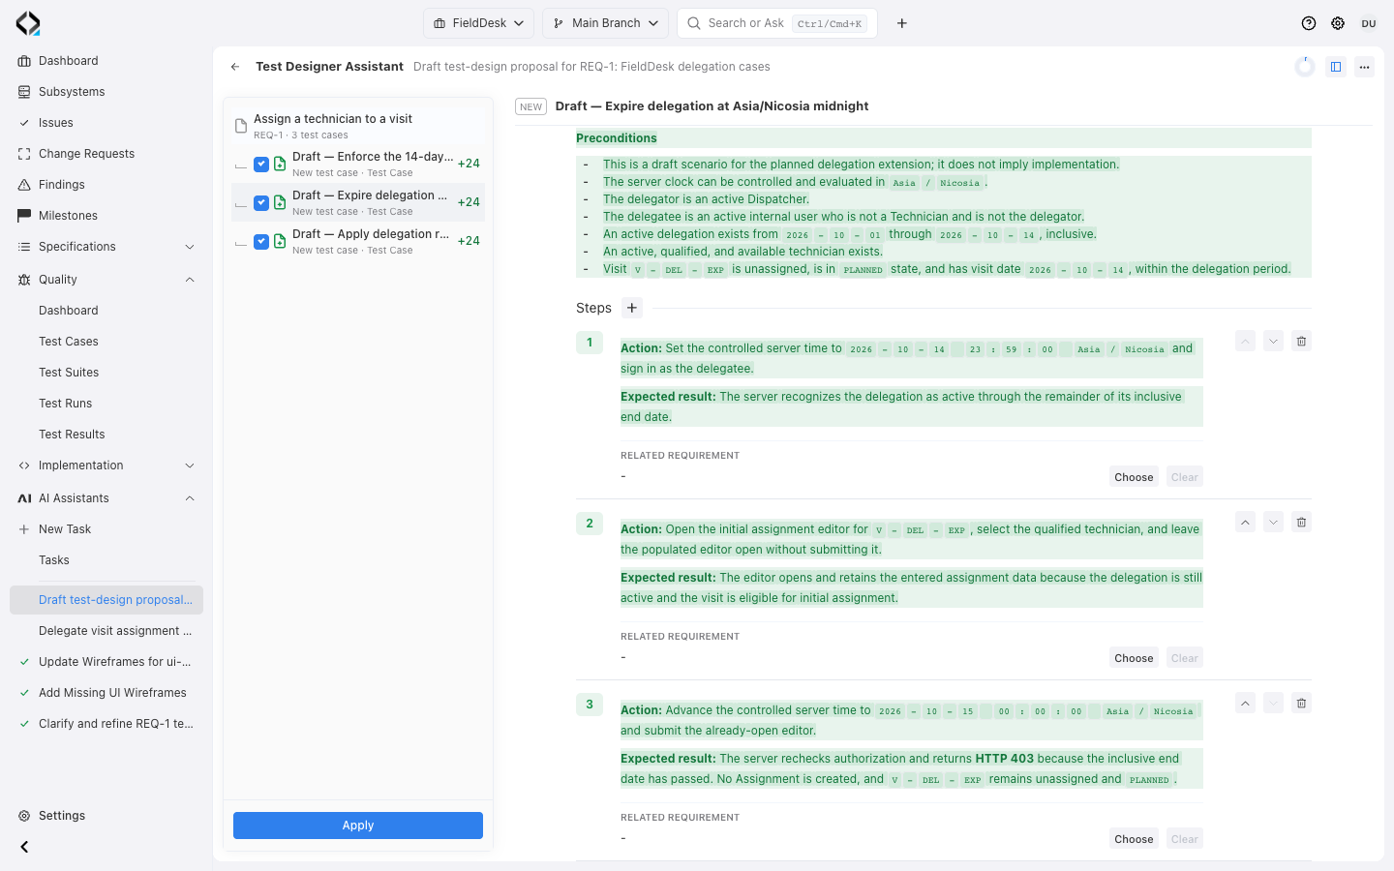The height and width of the screenshot is (871, 1394).
Task: Collapse the sidebar with bottom chevron
Action: click(x=24, y=847)
